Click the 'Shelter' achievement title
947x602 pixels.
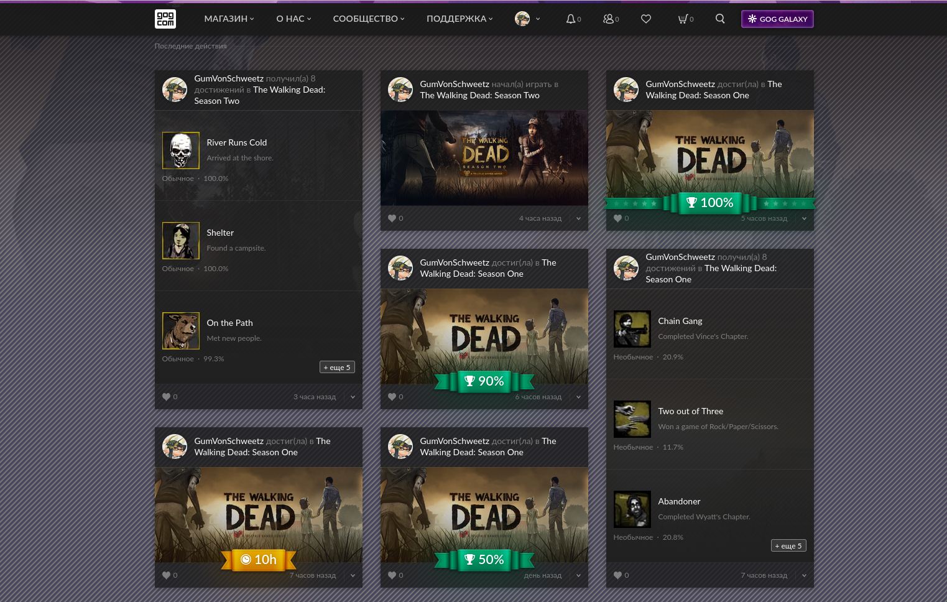[220, 233]
